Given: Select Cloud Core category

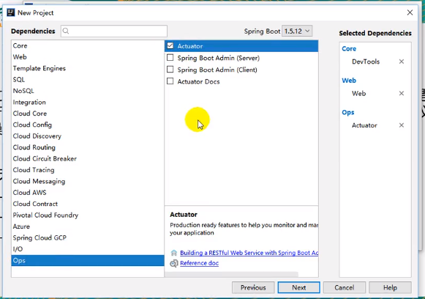Looking at the screenshot, I should (88, 114).
